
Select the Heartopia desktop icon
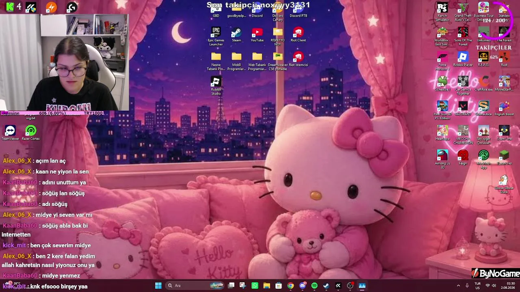(442, 133)
